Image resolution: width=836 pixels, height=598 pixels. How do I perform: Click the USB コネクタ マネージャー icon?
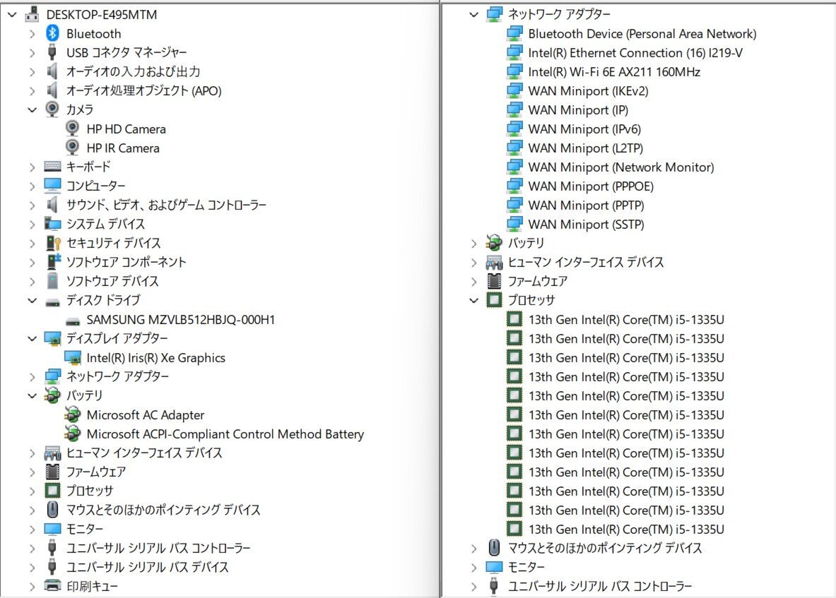[52, 52]
